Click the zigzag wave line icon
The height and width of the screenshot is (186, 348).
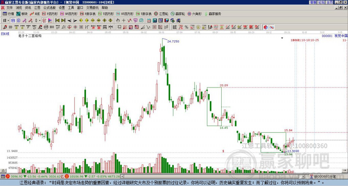148,27
